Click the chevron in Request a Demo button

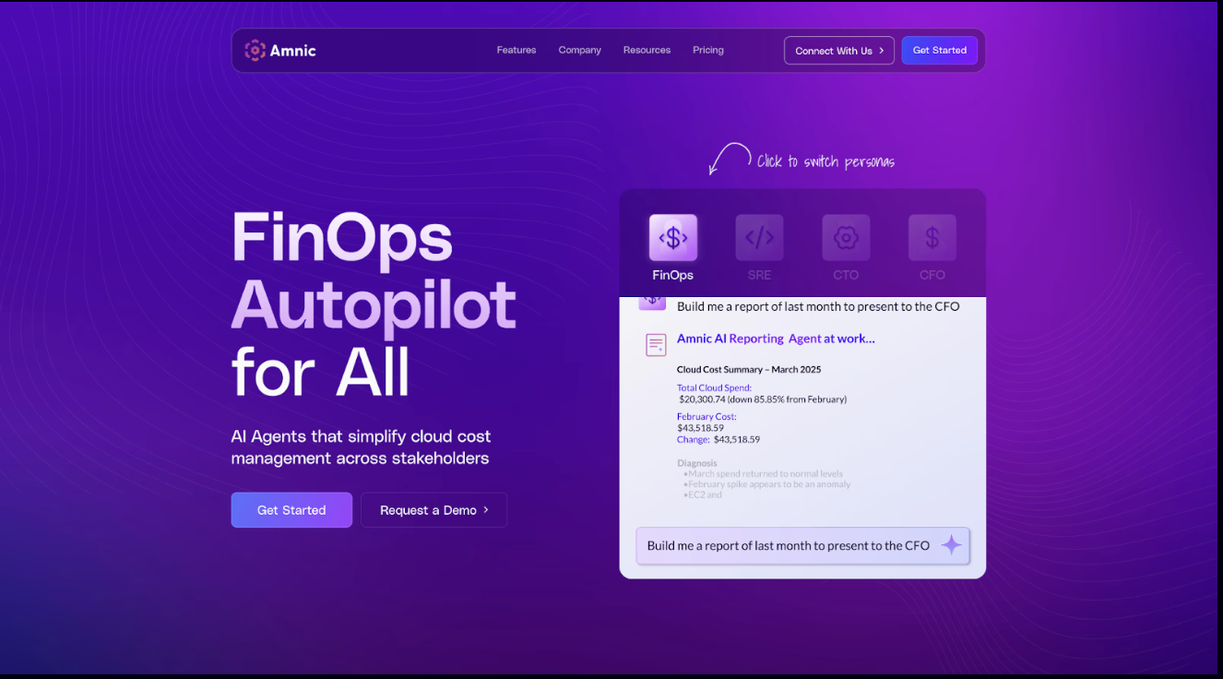(486, 510)
